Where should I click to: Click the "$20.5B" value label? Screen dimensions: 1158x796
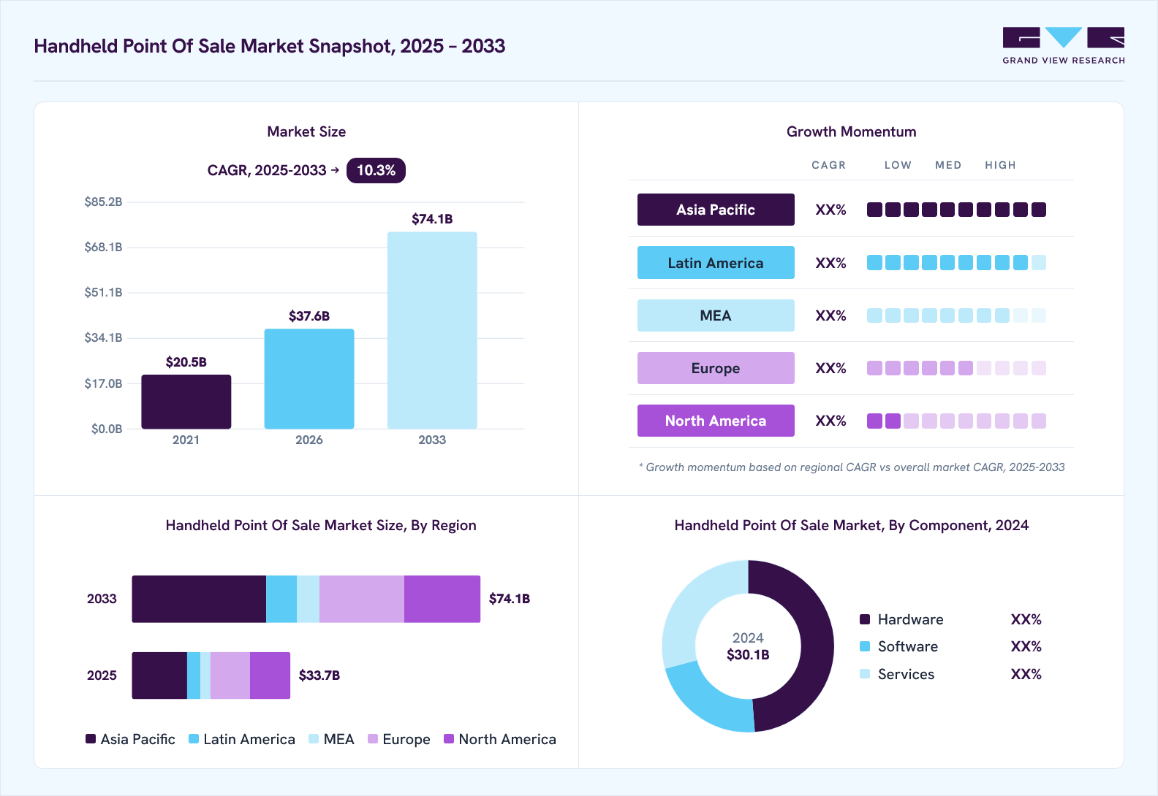tap(186, 362)
